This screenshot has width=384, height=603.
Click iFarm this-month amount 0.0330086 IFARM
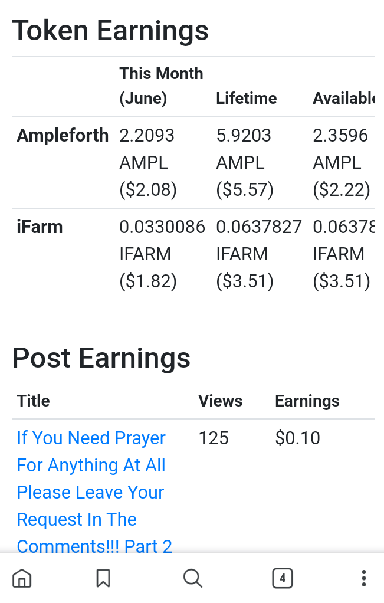162,254
